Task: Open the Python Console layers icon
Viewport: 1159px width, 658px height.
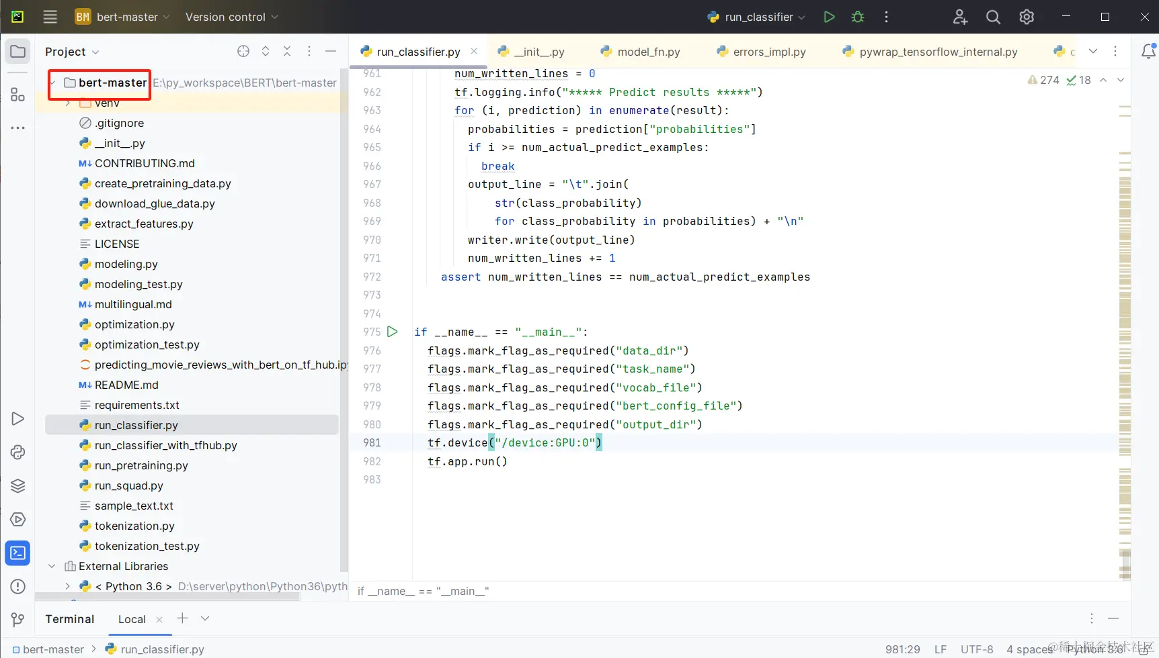Action: [18, 486]
